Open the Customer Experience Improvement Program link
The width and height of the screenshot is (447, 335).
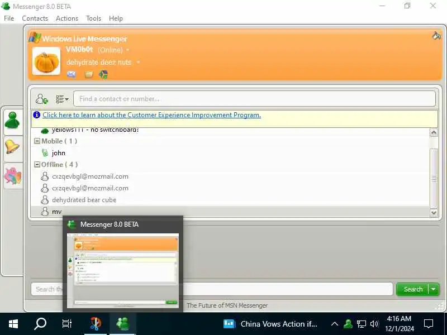tap(151, 115)
